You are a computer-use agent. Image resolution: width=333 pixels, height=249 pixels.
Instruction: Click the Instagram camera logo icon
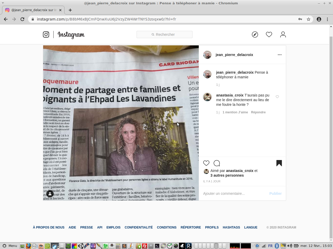[x=46, y=34]
